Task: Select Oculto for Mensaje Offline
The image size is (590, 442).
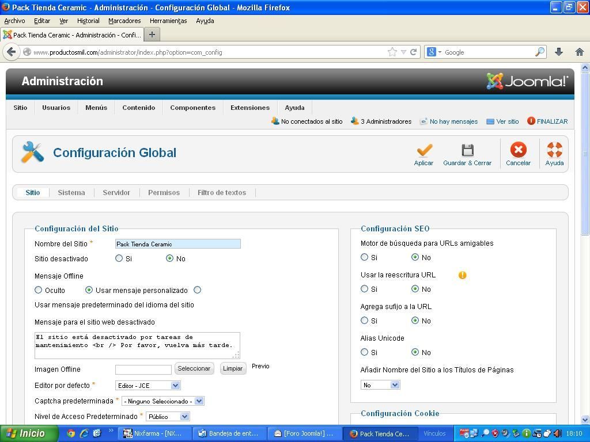Action: [x=39, y=290]
